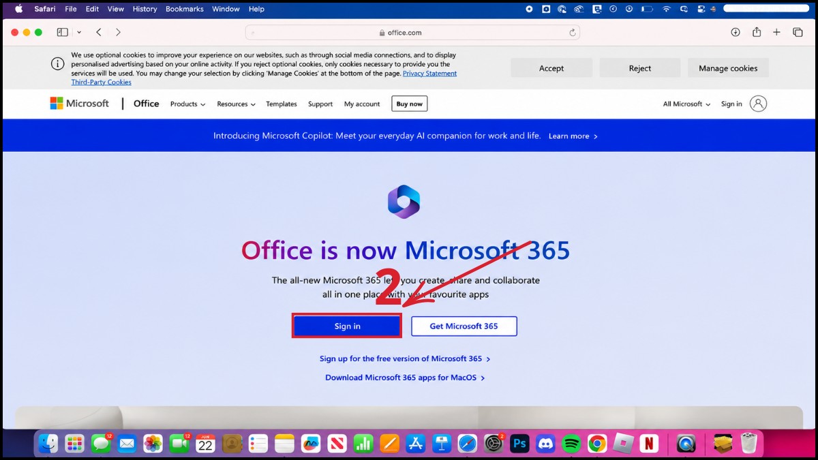Viewport: 818px width, 460px height.
Task: Open the History menu
Action: pos(145,9)
